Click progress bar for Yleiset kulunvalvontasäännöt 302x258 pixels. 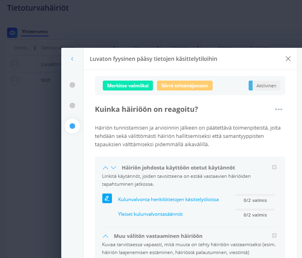(255, 209)
